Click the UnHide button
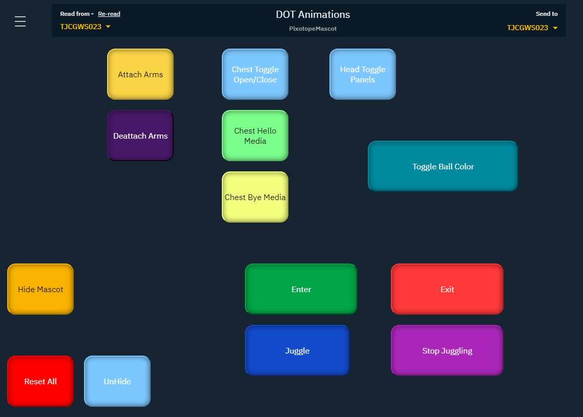Image resolution: width=583 pixels, height=417 pixels. (x=117, y=382)
